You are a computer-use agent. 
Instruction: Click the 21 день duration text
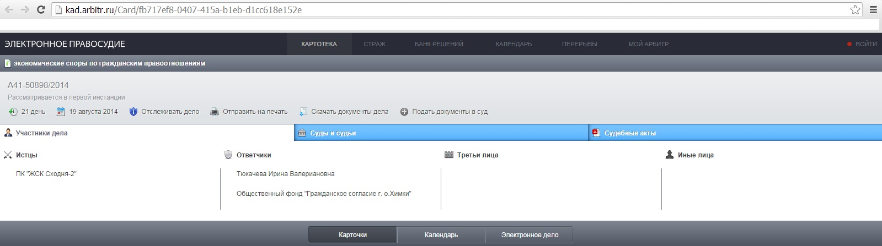click(x=34, y=112)
